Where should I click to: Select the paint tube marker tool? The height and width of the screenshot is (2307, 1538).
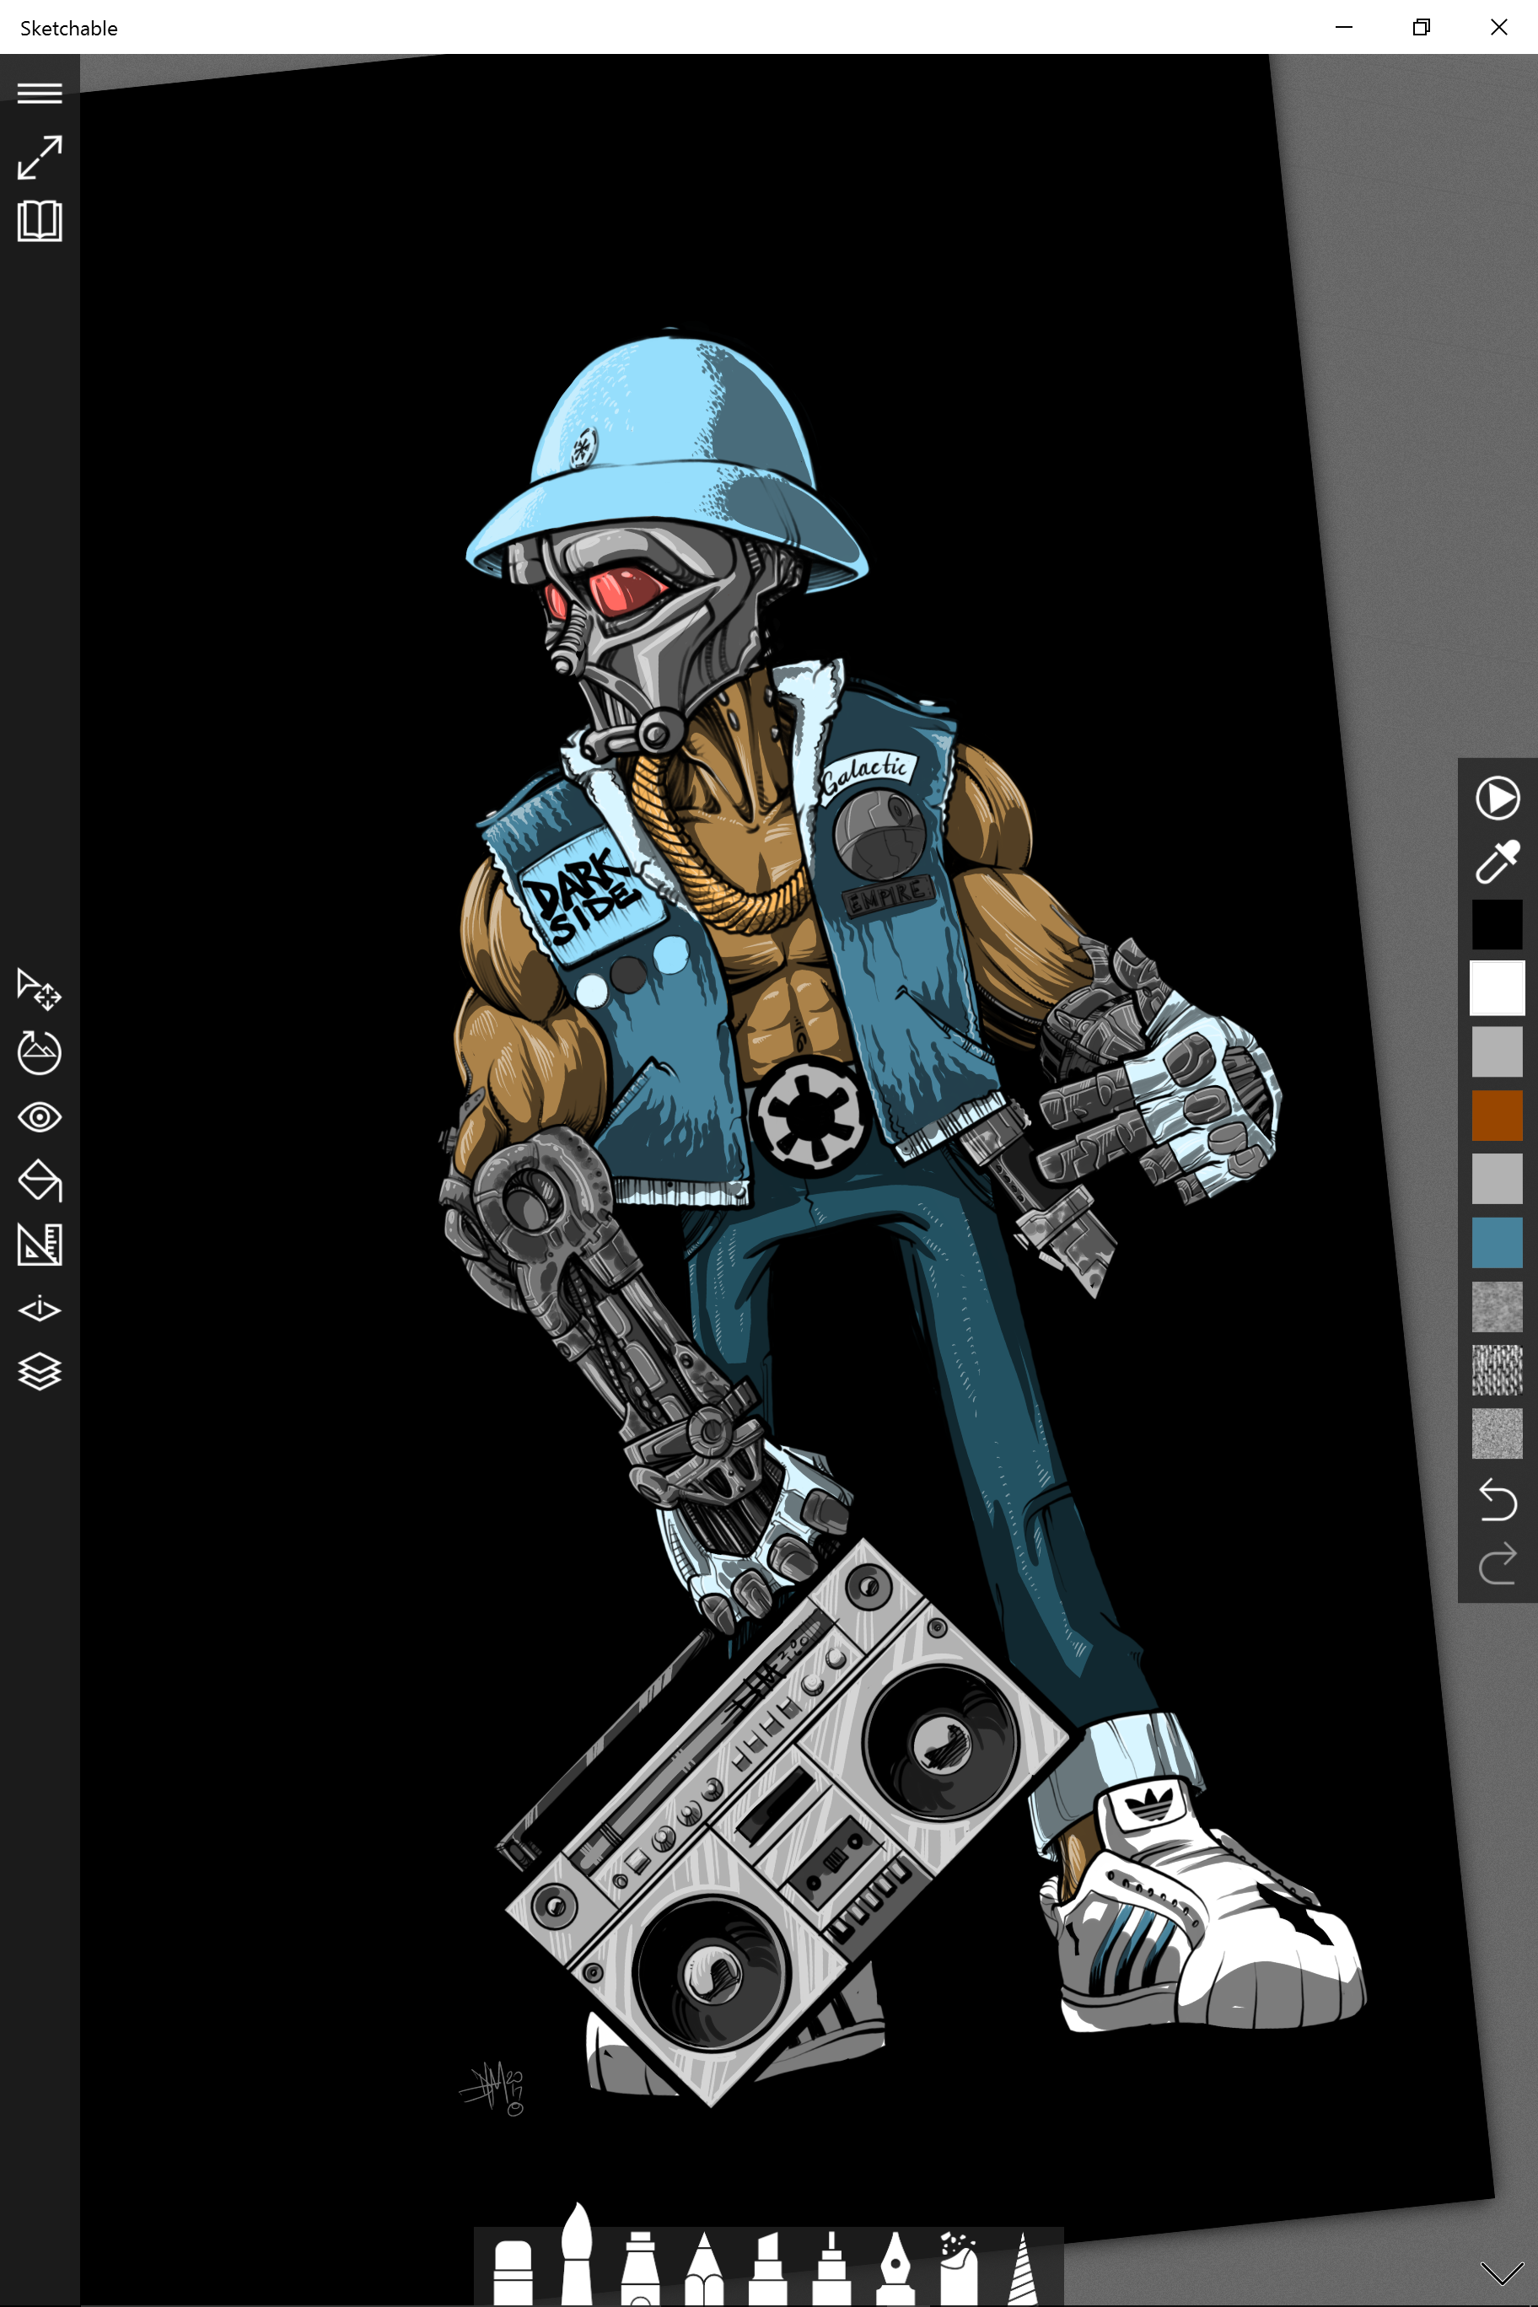(x=639, y=2267)
